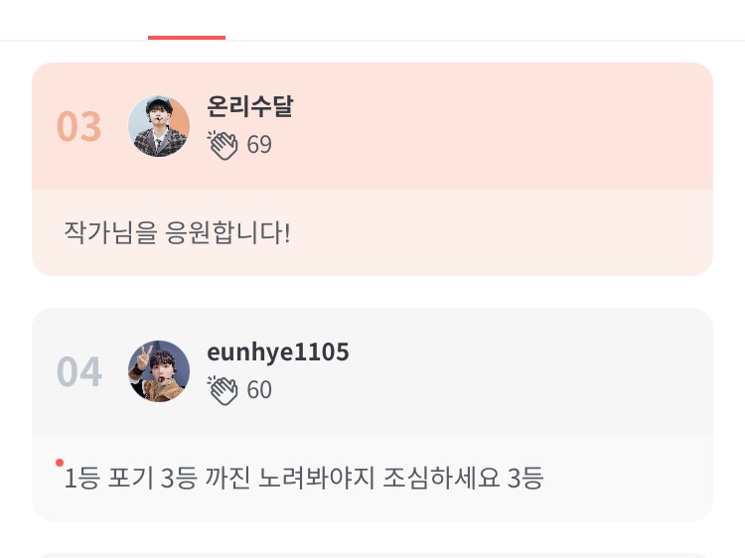Viewport: 745px width, 558px height.
Task: Open eunhye1105's profile picture
Action: coord(159,371)
